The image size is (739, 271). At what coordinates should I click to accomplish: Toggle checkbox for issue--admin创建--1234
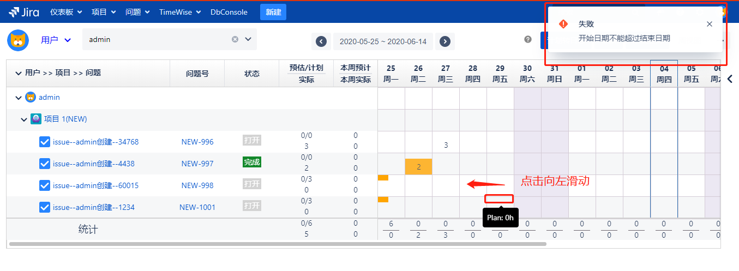click(x=45, y=207)
